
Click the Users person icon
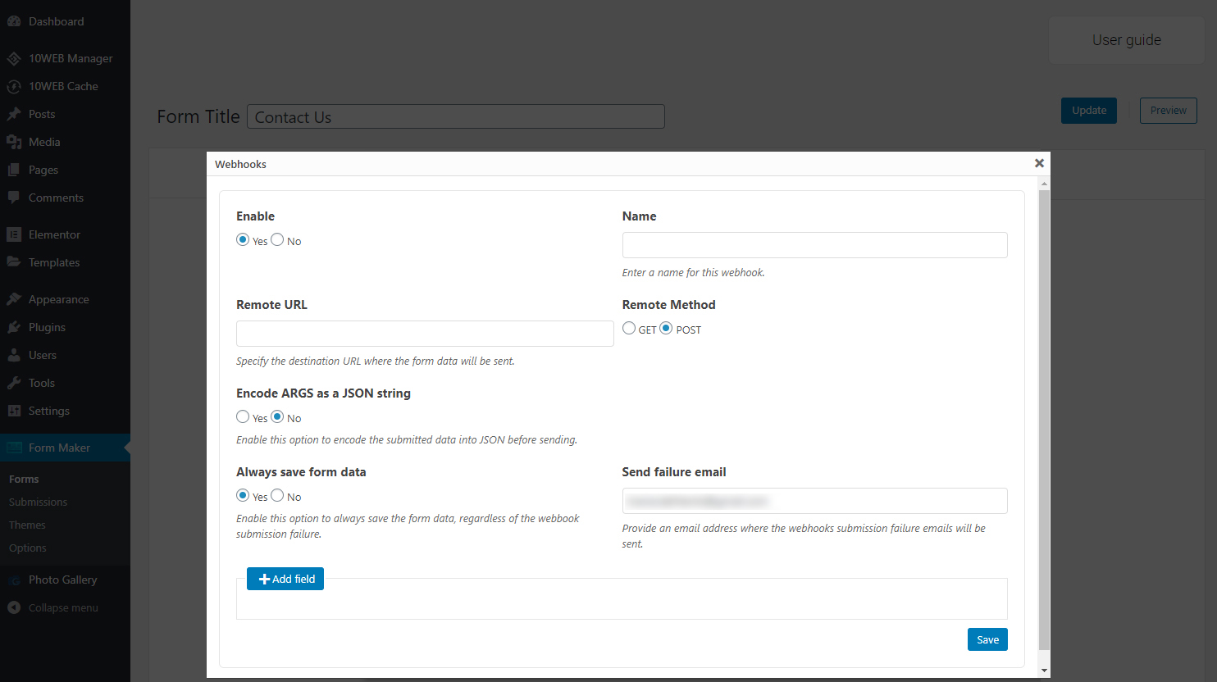14,355
